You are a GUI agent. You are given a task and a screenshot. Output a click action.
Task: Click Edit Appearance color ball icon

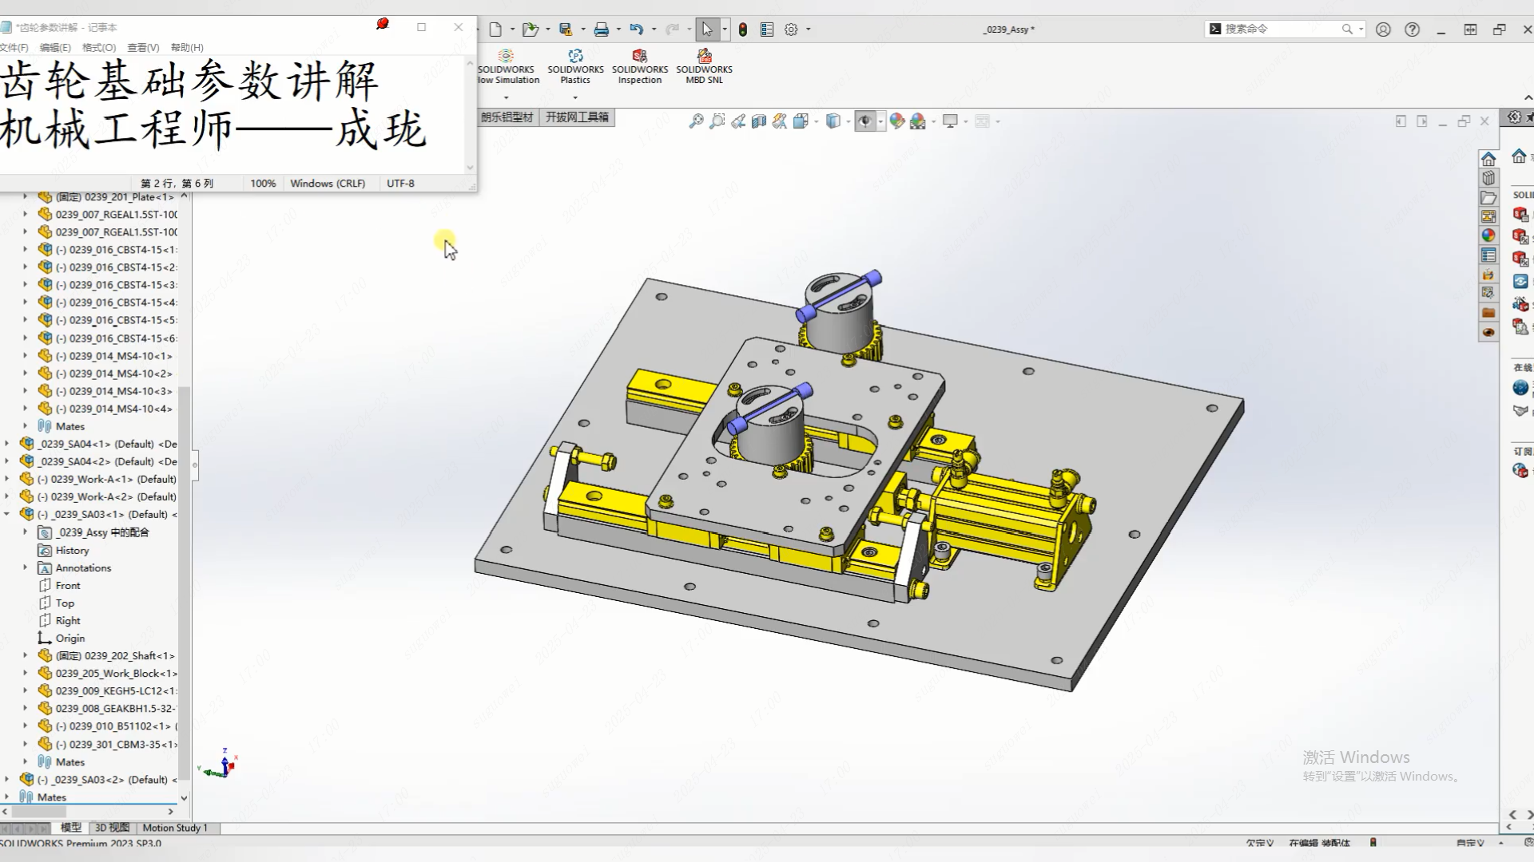(897, 121)
